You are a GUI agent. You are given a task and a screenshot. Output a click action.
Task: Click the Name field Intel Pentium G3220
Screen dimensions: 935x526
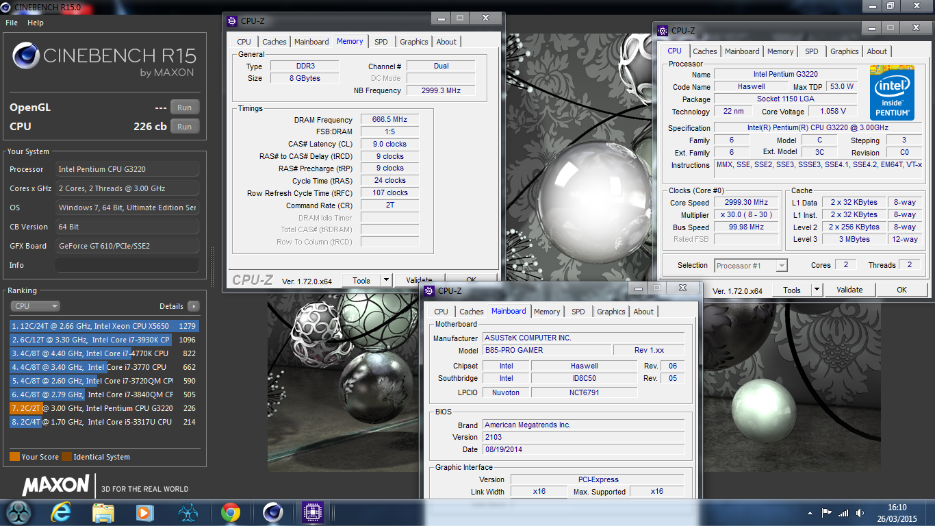[785, 74]
